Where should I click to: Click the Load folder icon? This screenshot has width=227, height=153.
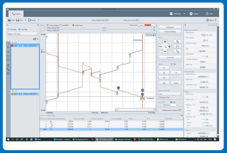pos(9,20)
